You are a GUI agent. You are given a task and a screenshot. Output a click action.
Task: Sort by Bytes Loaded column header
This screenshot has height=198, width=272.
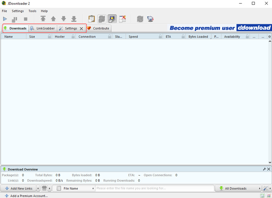pos(198,37)
